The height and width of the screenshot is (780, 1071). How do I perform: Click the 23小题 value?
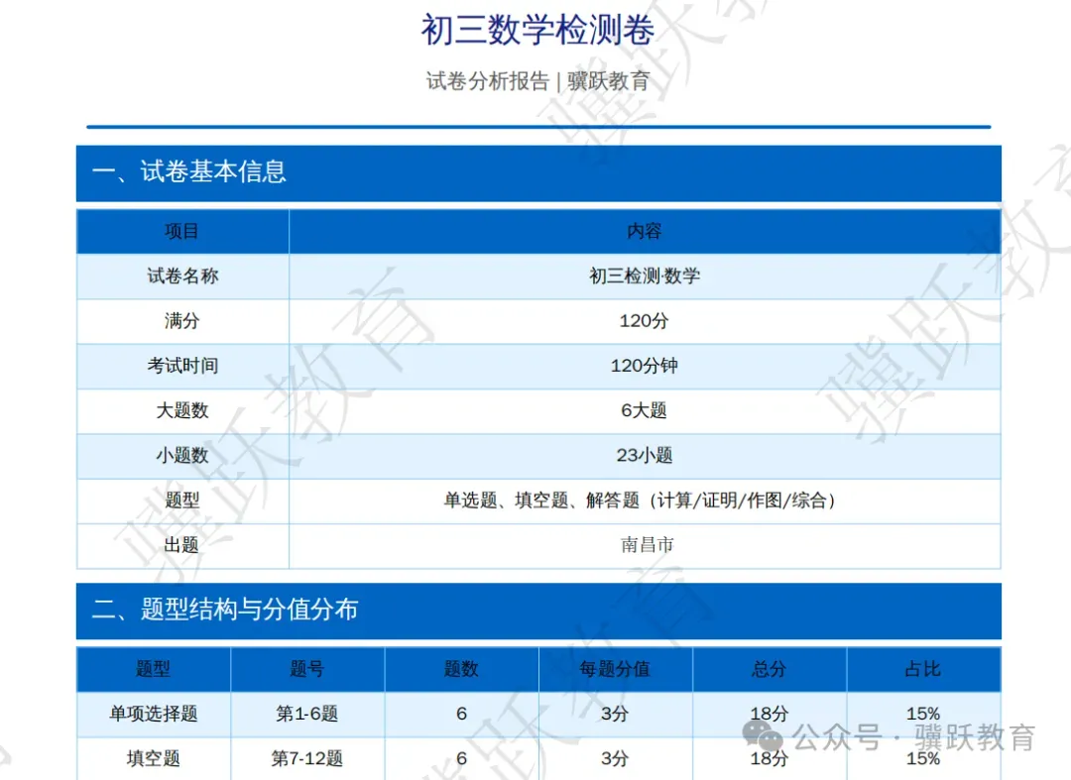tap(645, 455)
